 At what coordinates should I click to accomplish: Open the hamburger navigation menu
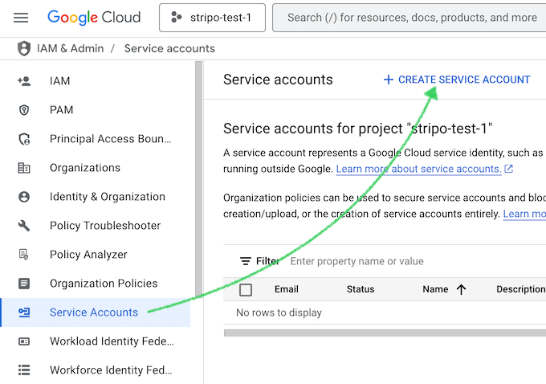coord(21,17)
